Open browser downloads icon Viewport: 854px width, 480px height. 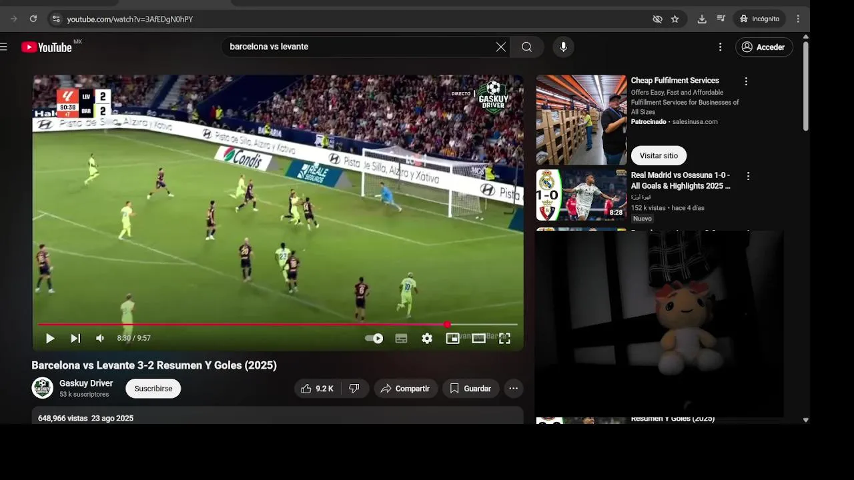pos(702,19)
